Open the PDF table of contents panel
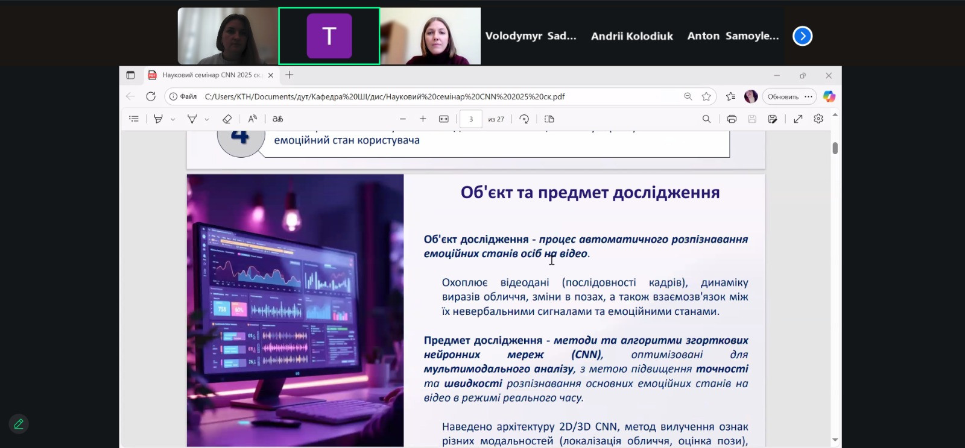 (134, 119)
